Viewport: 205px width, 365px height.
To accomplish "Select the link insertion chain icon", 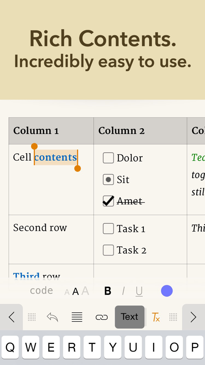I will point(102,317).
